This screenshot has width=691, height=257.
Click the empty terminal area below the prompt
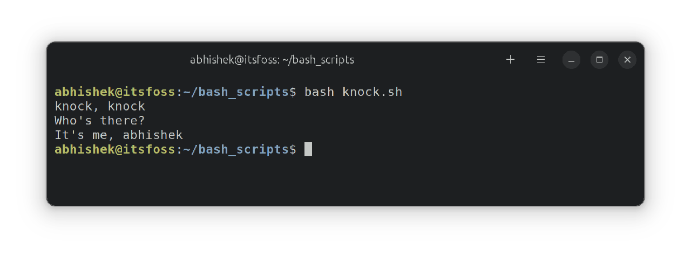345,180
